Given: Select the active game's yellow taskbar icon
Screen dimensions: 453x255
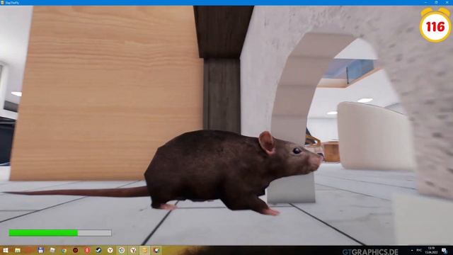Looking at the screenshot, I should click(x=144, y=250).
